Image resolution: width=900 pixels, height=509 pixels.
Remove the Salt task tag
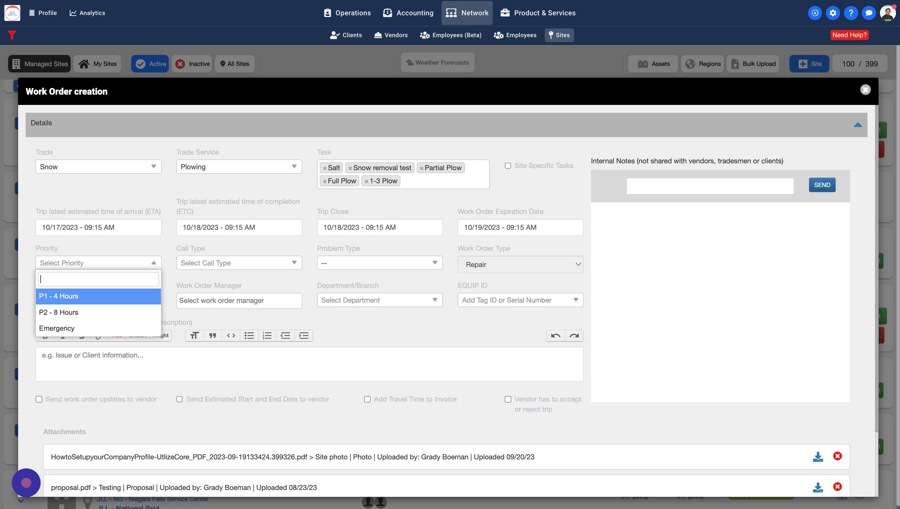[x=325, y=168]
